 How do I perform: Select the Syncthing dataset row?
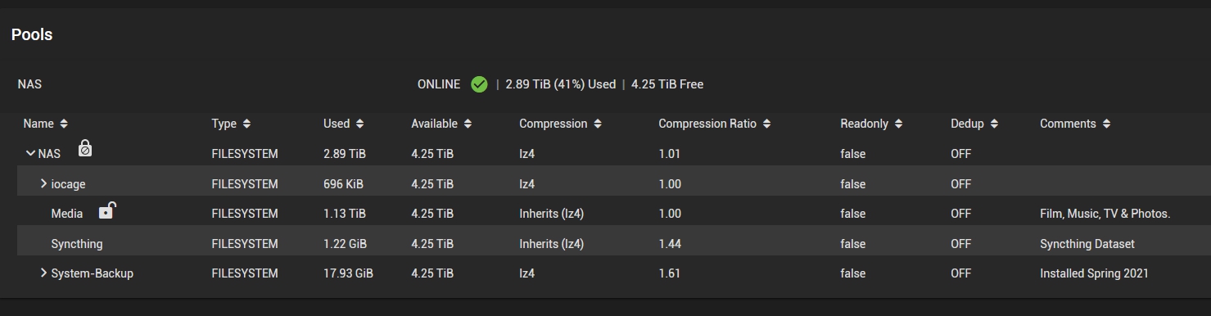point(614,244)
